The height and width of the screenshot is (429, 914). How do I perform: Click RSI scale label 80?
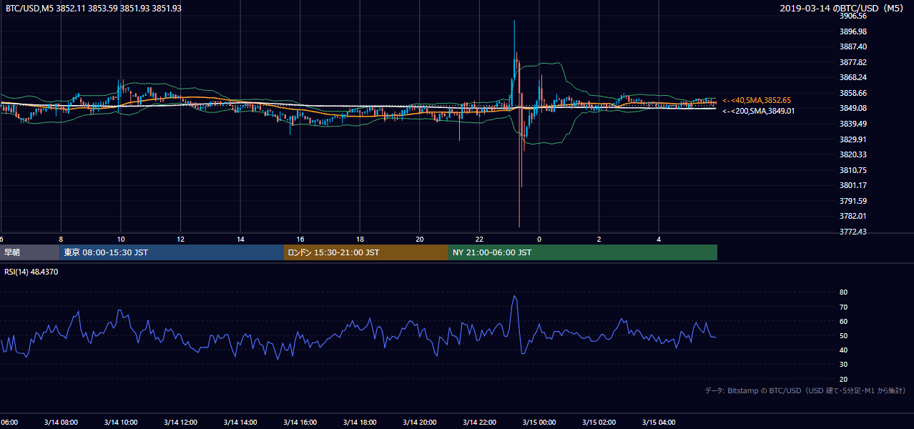844,292
